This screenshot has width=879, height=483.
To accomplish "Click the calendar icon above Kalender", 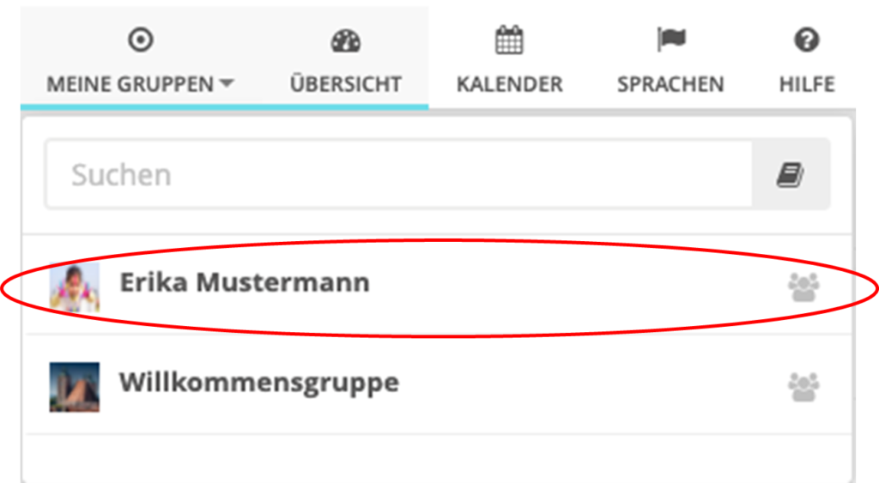I will [509, 39].
